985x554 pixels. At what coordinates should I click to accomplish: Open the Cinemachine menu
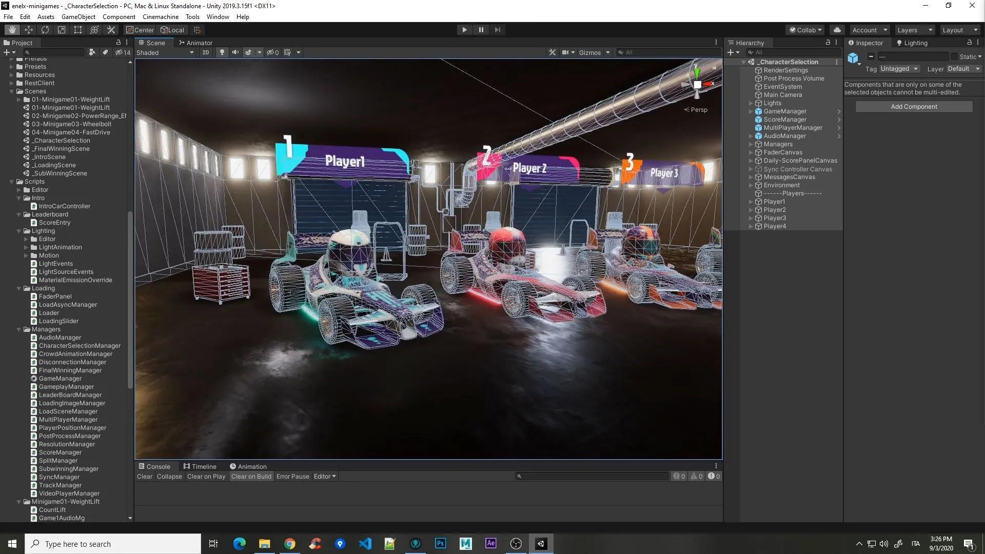[160, 17]
